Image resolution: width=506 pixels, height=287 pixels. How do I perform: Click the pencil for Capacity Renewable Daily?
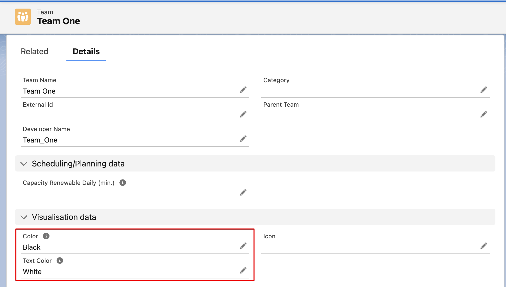243,193
